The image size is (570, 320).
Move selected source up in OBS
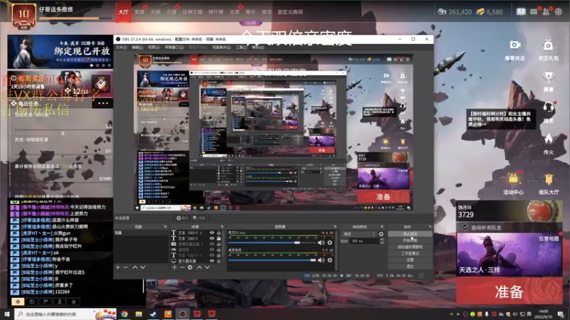click(199, 267)
